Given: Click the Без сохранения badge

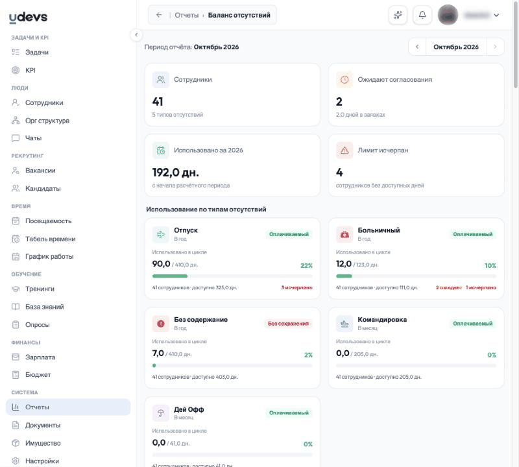Looking at the screenshot, I should [x=288, y=324].
